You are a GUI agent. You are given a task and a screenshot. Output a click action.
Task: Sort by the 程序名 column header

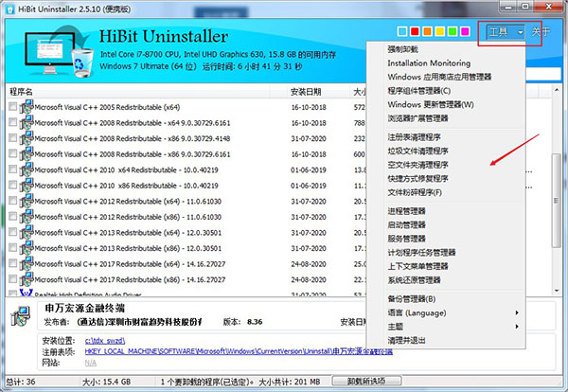(x=21, y=92)
